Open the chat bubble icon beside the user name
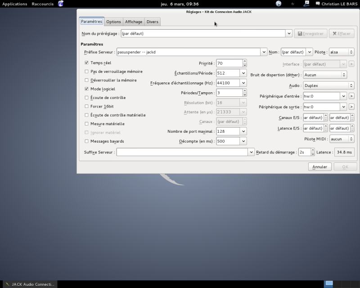This screenshot has height=288, width=360. [x=318, y=4]
